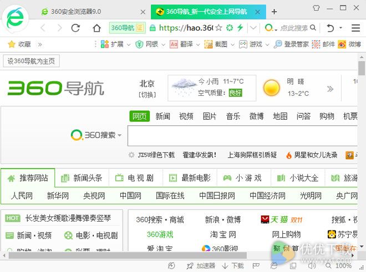Image resolution: width=366 pixels, height=272 pixels.
Task: Open the 网银 shield toolbar item
Action: pyautogui.click(x=147, y=44)
